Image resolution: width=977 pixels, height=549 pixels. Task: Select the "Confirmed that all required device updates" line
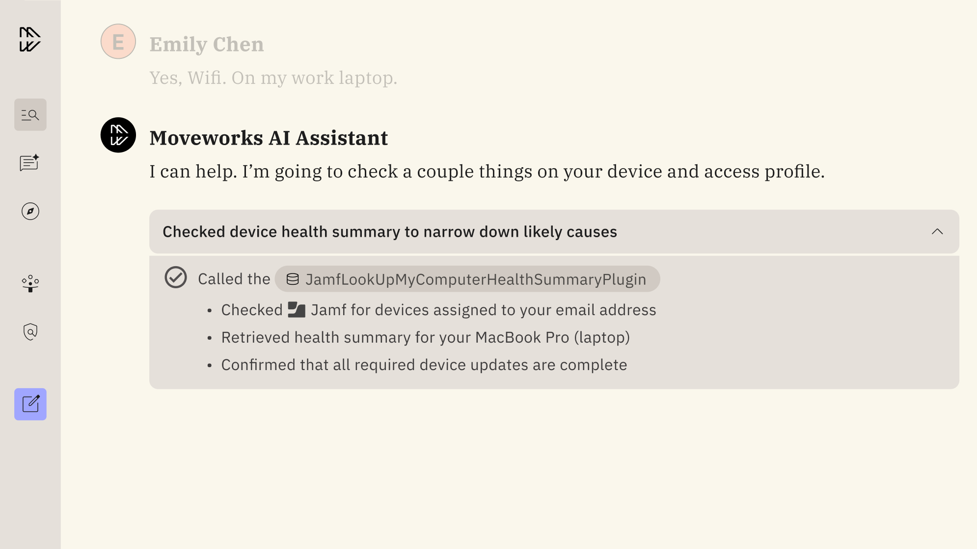point(424,365)
